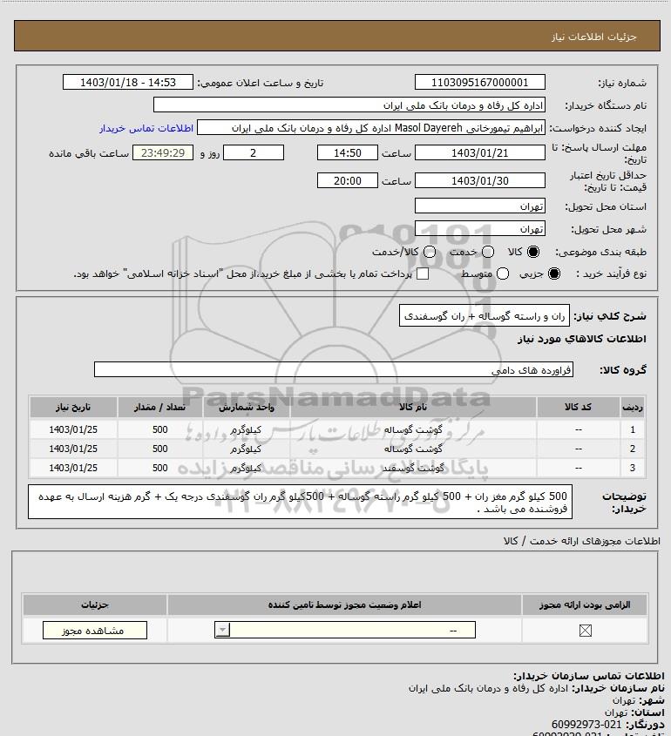This screenshot has width=671, height=736.
Task: Click the buyer organization name field
Action: [x=349, y=105]
